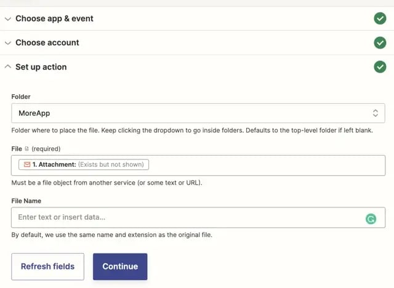Expand the Choose account section chevron

pyautogui.click(x=8, y=42)
